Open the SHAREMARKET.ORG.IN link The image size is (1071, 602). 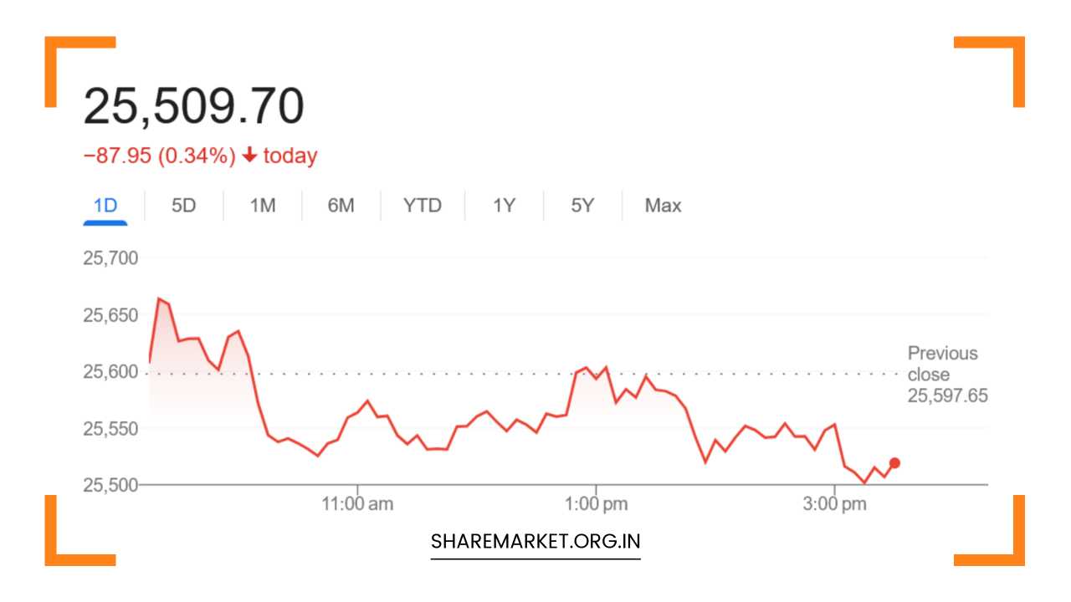pyautogui.click(x=535, y=540)
